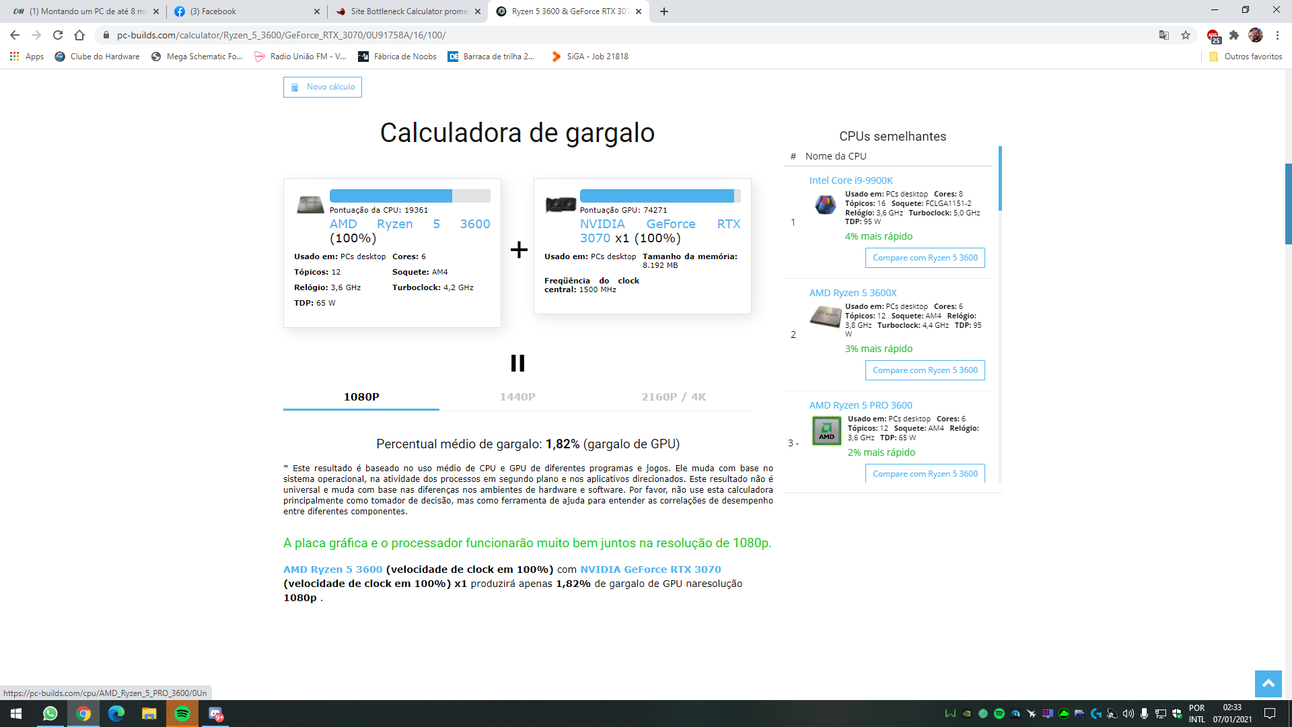Compare Ryzen 5 PRO 3600 with Ryzen 5 3600
This screenshot has height=727, width=1292.
(x=925, y=473)
